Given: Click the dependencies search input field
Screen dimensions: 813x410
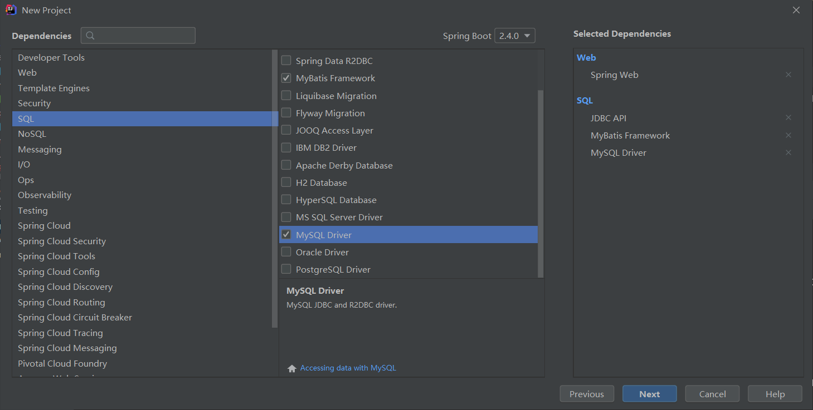Looking at the screenshot, I should pyautogui.click(x=138, y=36).
